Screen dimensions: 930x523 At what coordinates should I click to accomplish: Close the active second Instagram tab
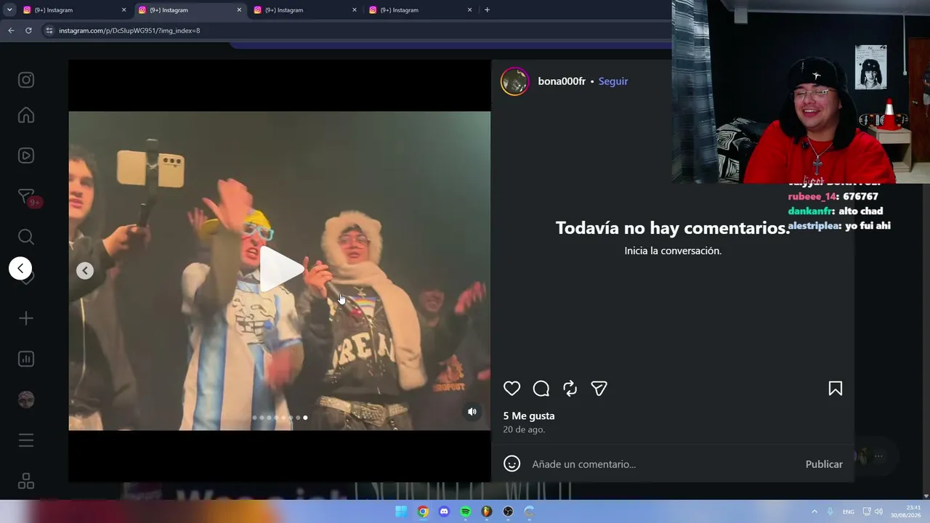[239, 10]
